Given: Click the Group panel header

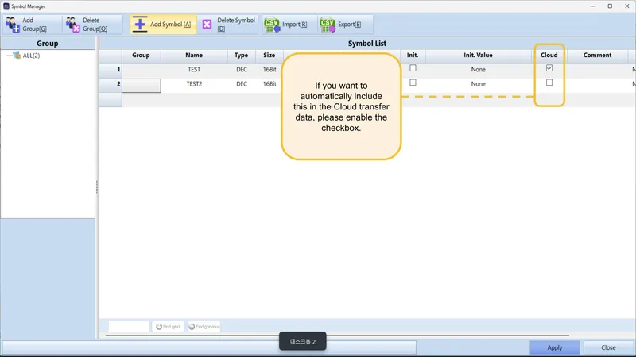Looking at the screenshot, I should click(48, 44).
